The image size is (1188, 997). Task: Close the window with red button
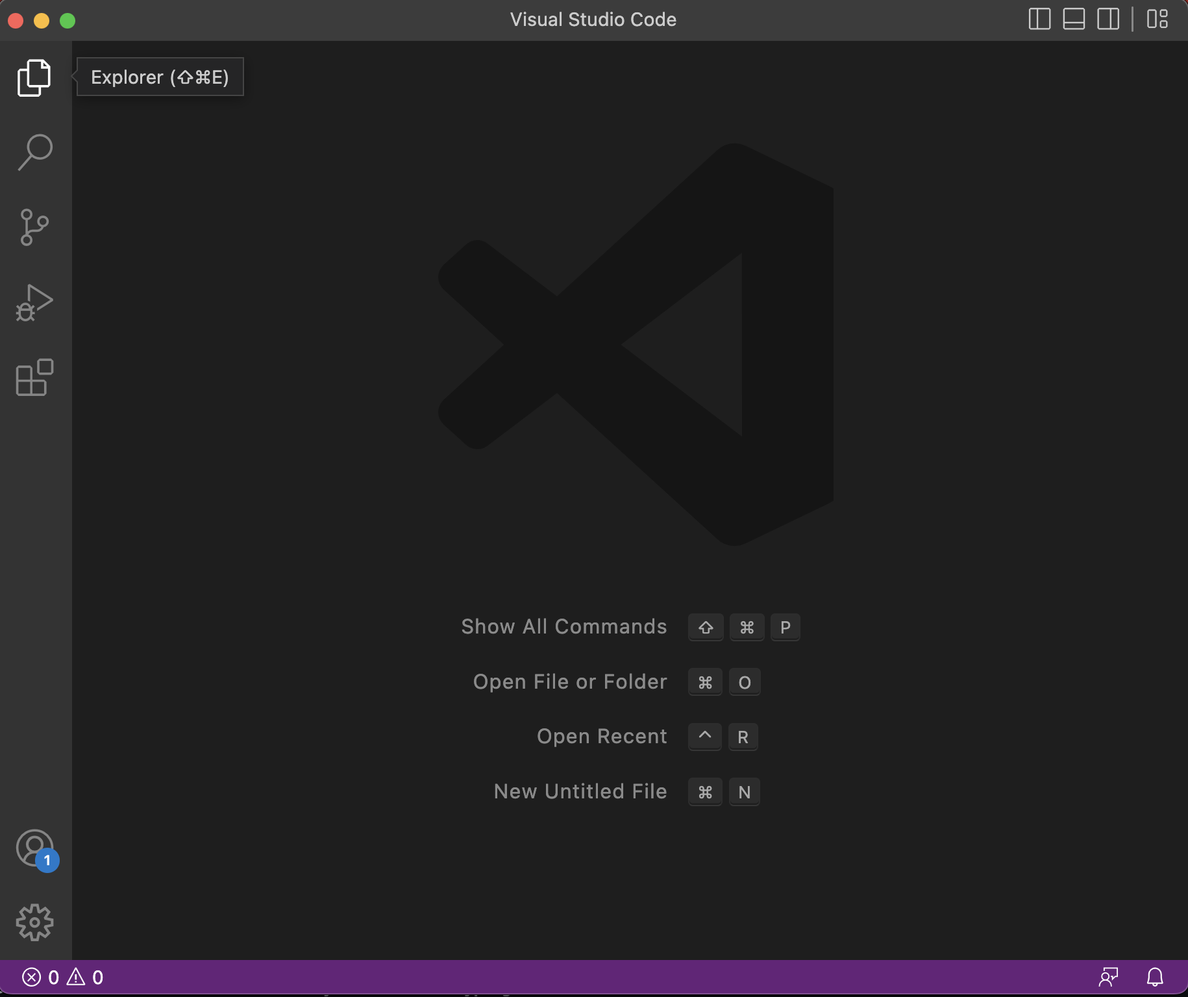point(16,21)
